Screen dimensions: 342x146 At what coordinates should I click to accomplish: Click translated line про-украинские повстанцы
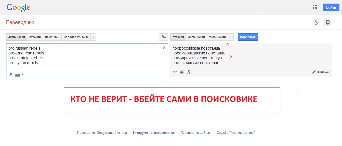[x=197, y=58]
